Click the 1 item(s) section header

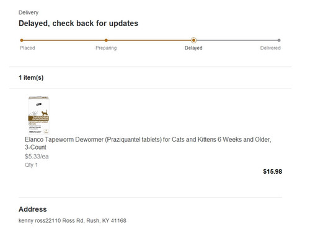coord(31,77)
